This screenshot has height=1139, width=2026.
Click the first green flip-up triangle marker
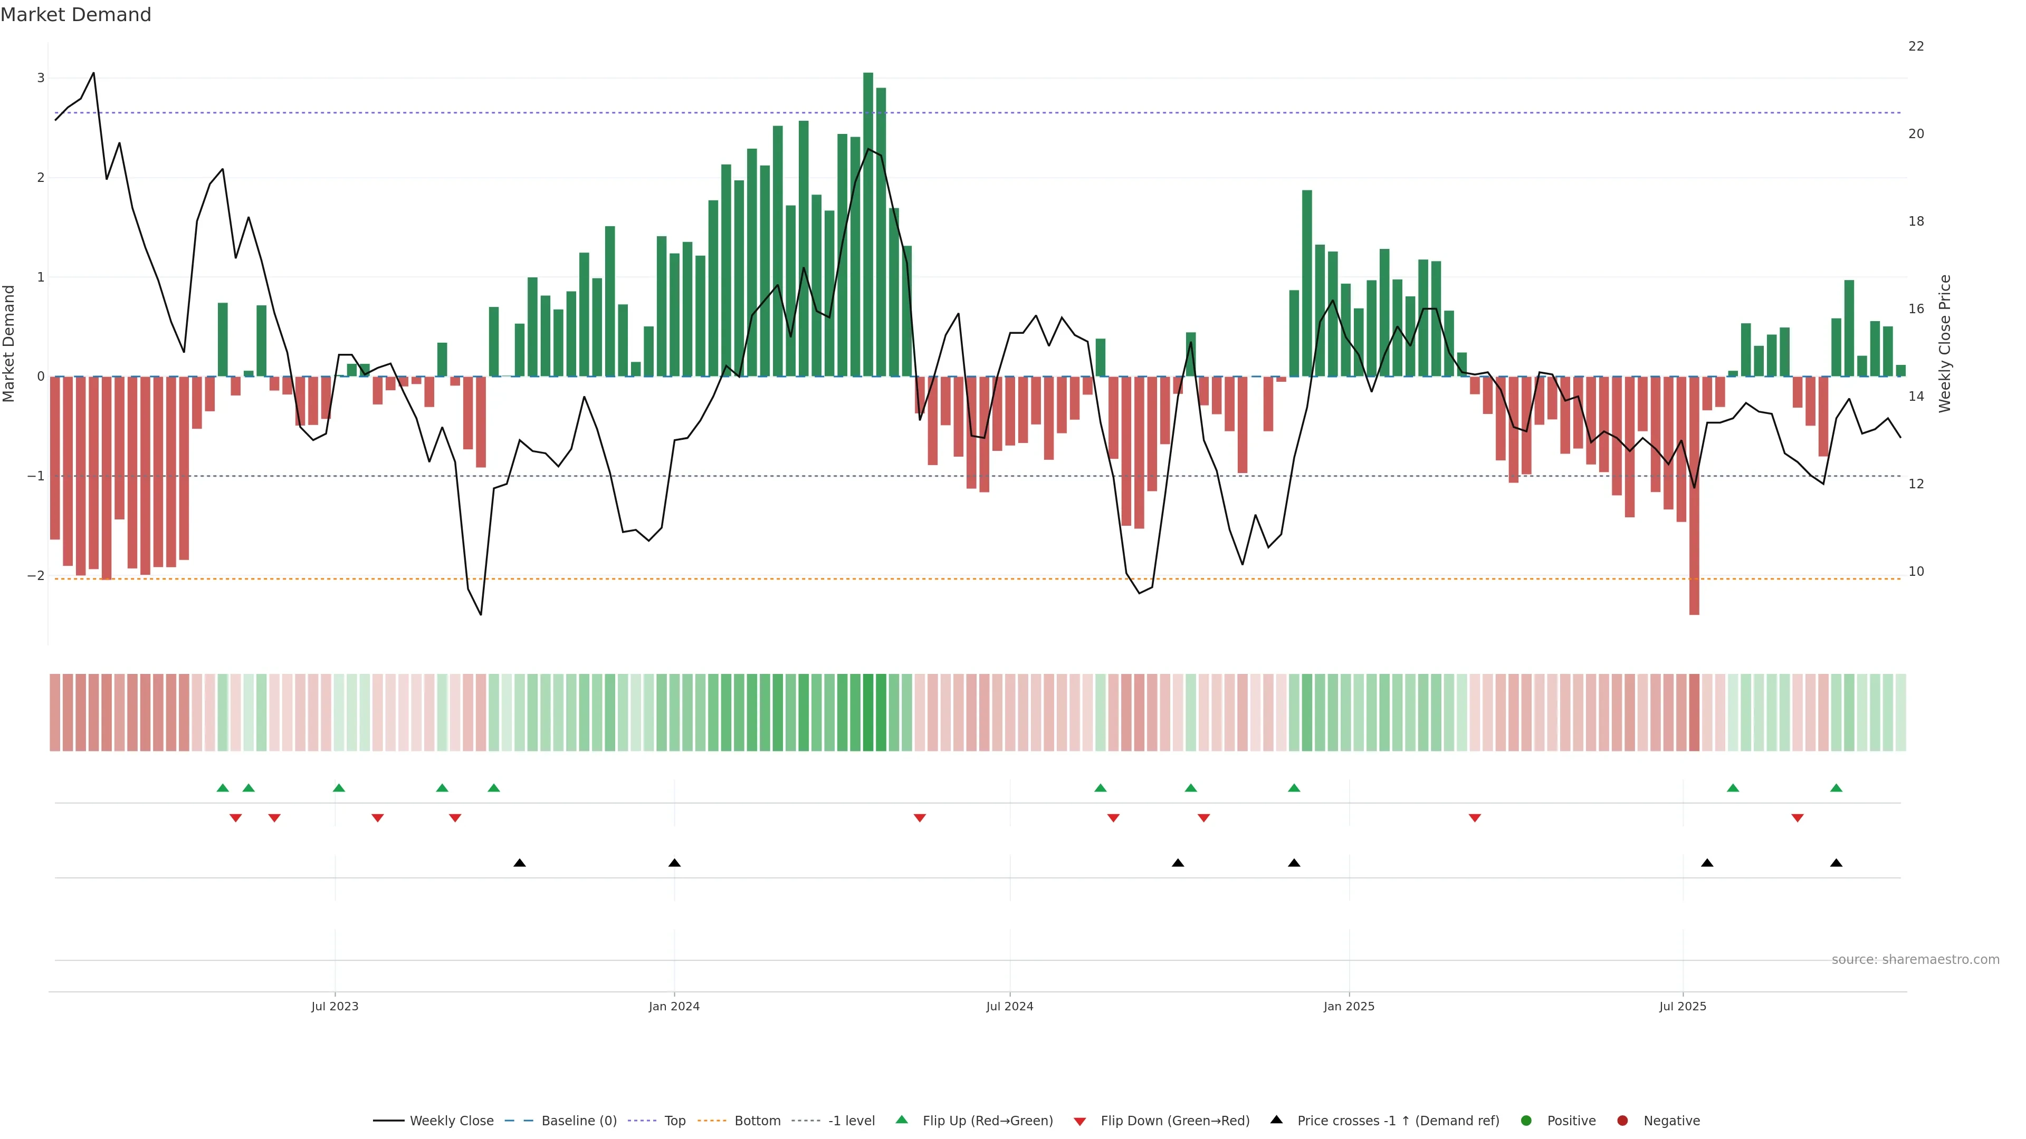(x=223, y=788)
